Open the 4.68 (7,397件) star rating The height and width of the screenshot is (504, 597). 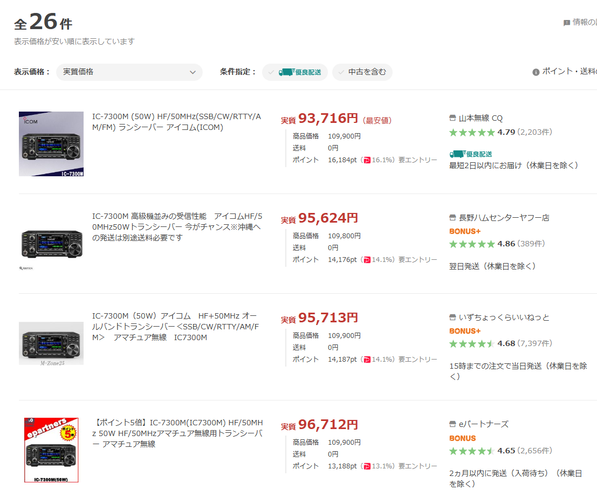[500, 343]
